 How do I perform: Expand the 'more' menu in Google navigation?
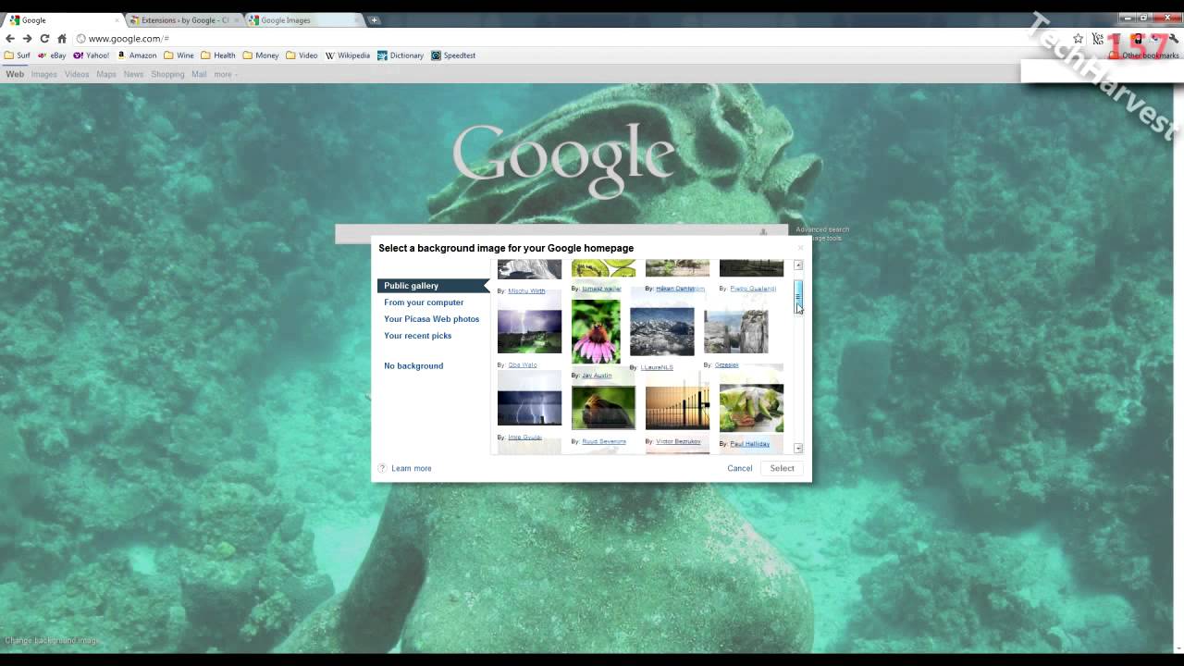[225, 74]
